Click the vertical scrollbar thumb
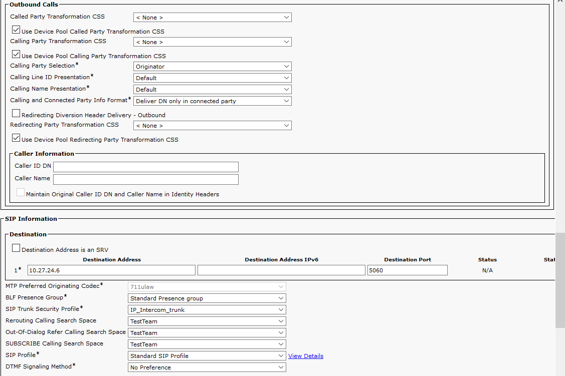 pos(560,280)
